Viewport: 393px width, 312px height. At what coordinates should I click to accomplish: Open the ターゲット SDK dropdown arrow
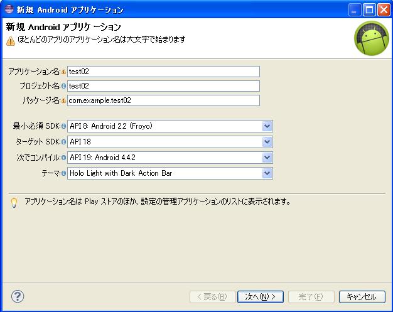pos(267,142)
